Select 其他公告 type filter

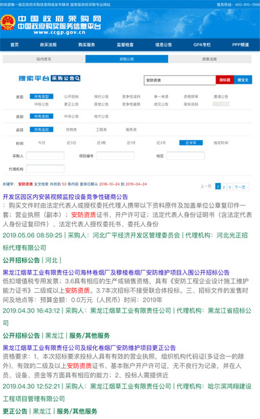pos(101,104)
